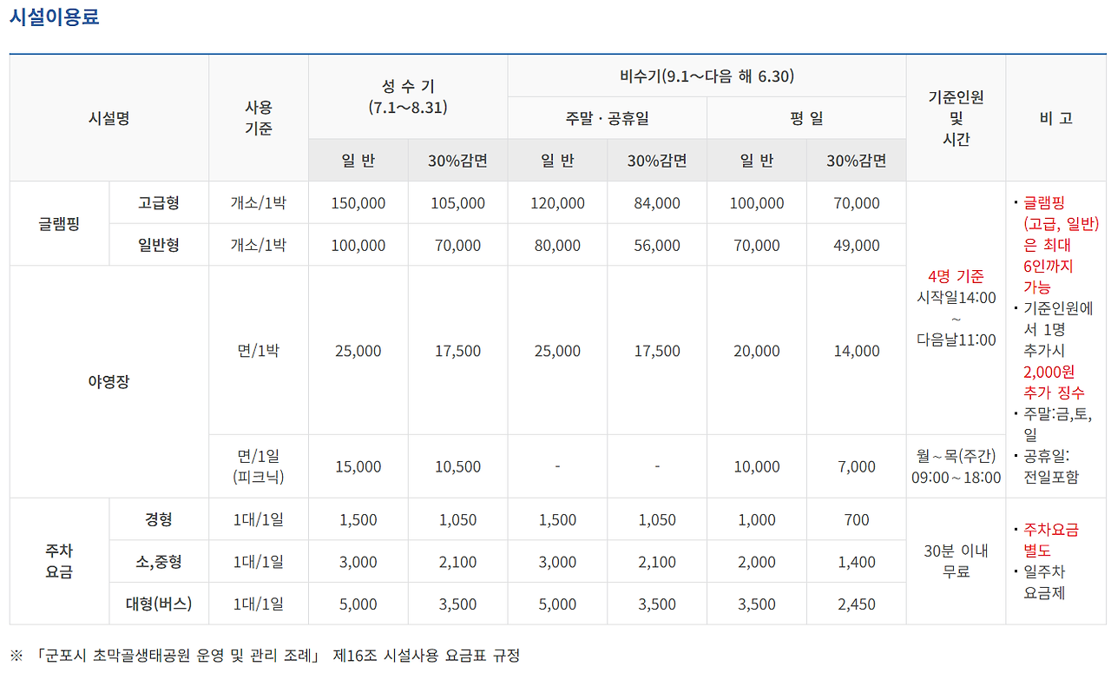Screen dimensions: 1111x673
Task: Click 일반 header under 평일
Action: coord(757,161)
